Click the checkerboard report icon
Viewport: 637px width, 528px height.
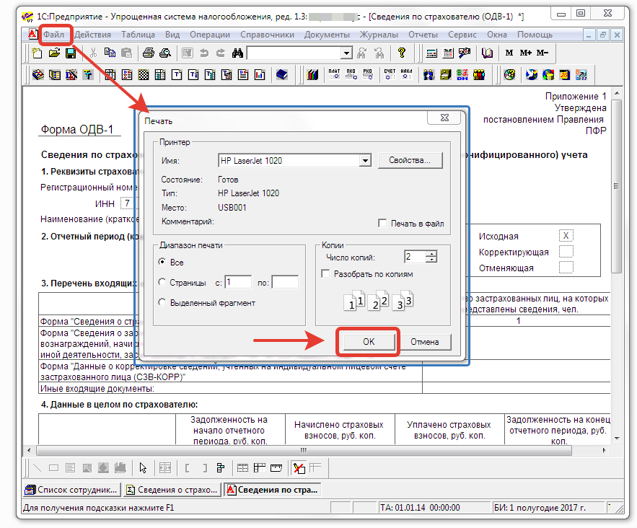coord(144,75)
